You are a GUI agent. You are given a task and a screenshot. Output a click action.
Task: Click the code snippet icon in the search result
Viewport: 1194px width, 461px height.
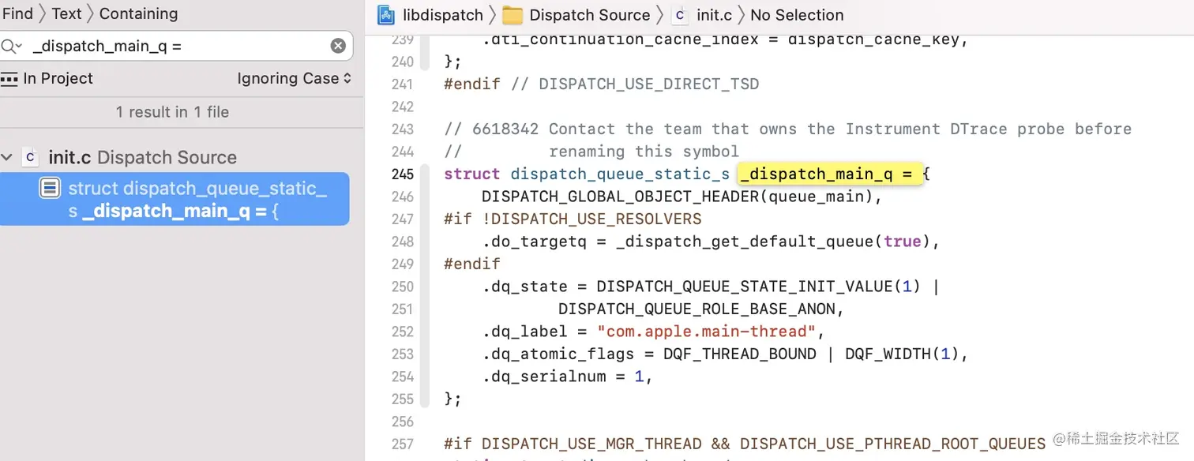coord(50,187)
